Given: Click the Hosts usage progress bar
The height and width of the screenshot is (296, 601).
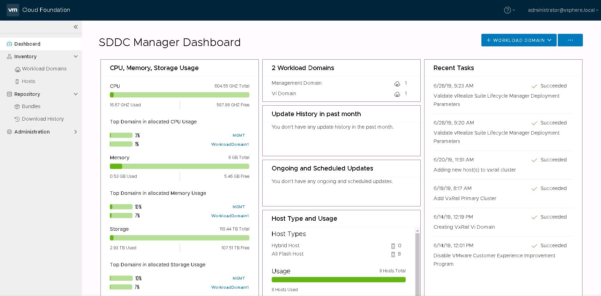Looking at the screenshot, I should (338, 280).
